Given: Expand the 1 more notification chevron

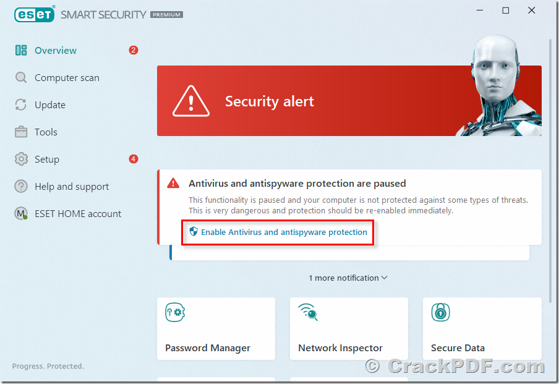Looking at the screenshot, I should tap(385, 278).
